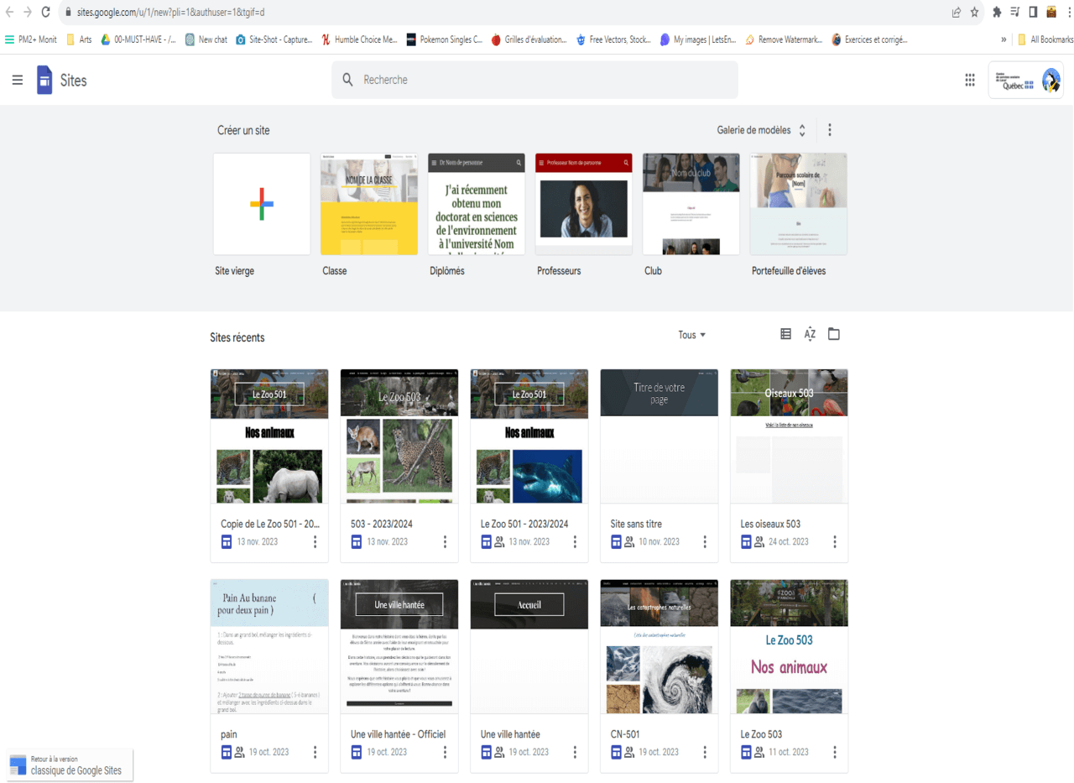
Task: Open the account profile avatar
Action: click(1051, 81)
